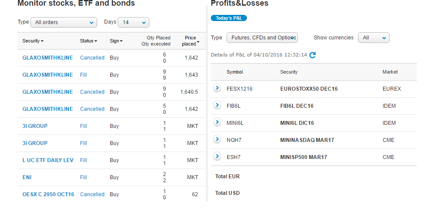Image resolution: width=434 pixels, height=219 pixels.
Task: Open the Days dropdown set to 14
Action: pos(134,22)
